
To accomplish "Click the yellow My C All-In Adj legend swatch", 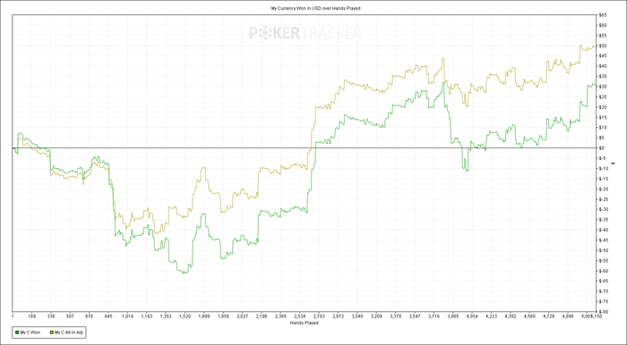I will (52, 332).
